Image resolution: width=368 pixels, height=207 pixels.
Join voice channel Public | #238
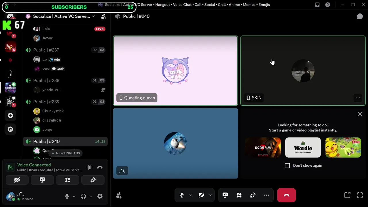click(x=65, y=80)
